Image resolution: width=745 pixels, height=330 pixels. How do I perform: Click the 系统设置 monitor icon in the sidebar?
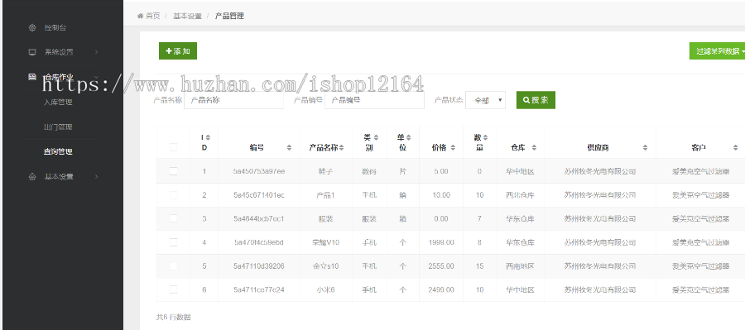pos(31,52)
